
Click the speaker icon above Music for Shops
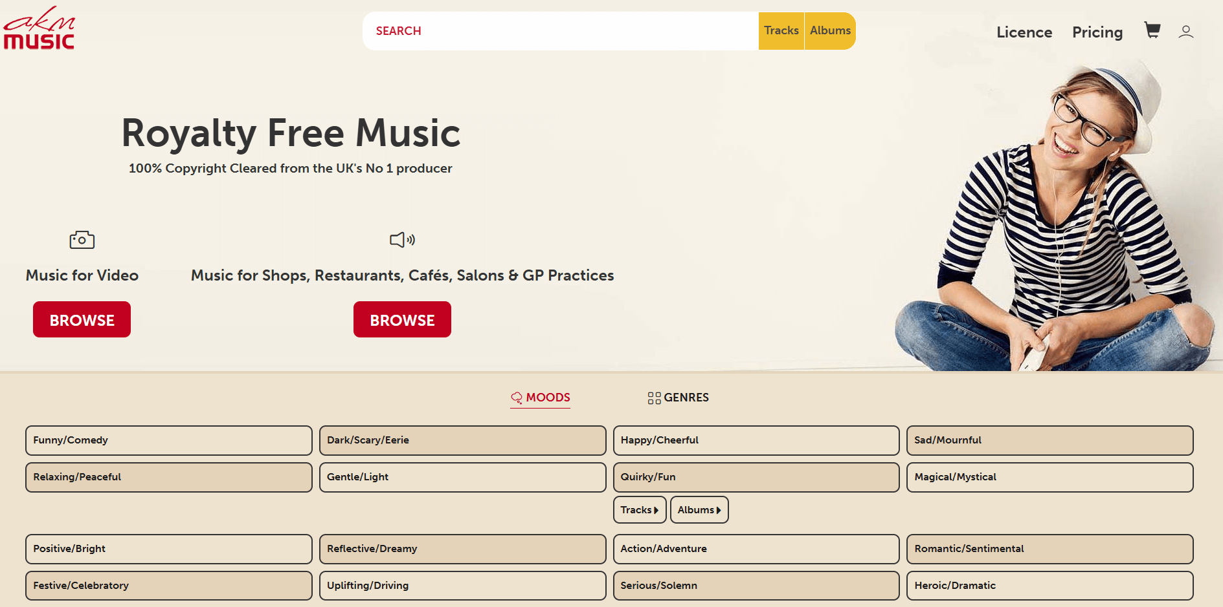pyautogui.click(x=402, y=240)
